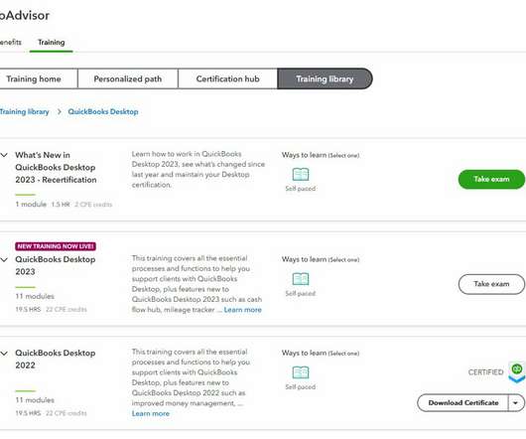Open the Personalized path tab
This screenshot has width=526, height=439.
point(128,78)
